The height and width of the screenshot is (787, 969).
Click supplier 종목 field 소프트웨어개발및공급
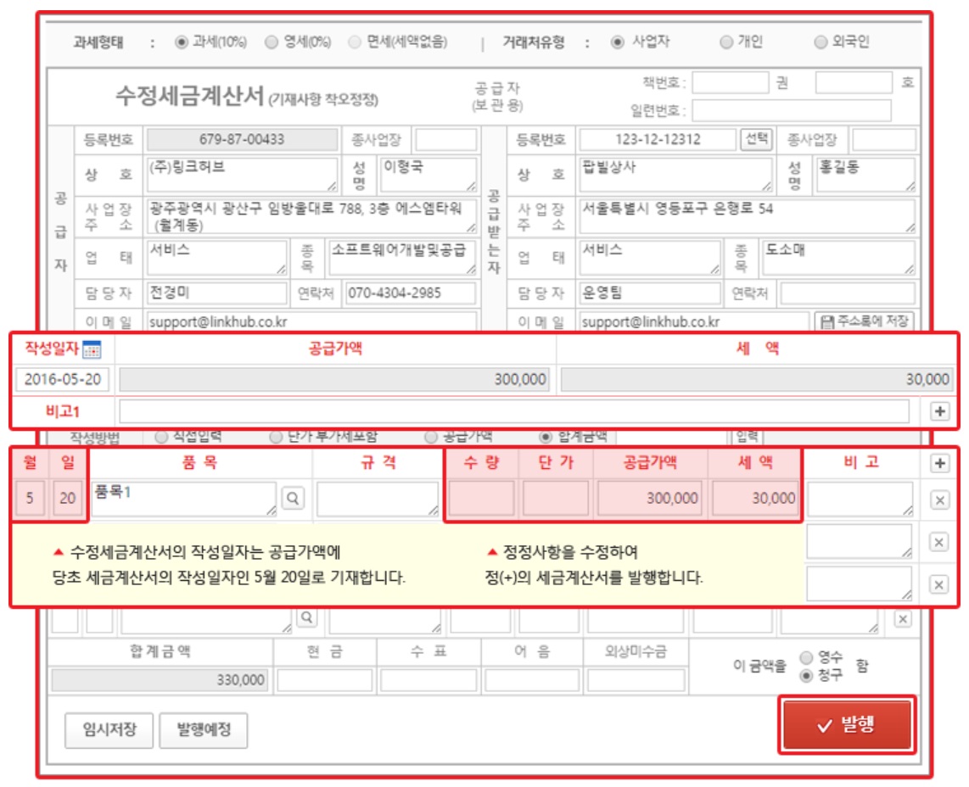402,258
